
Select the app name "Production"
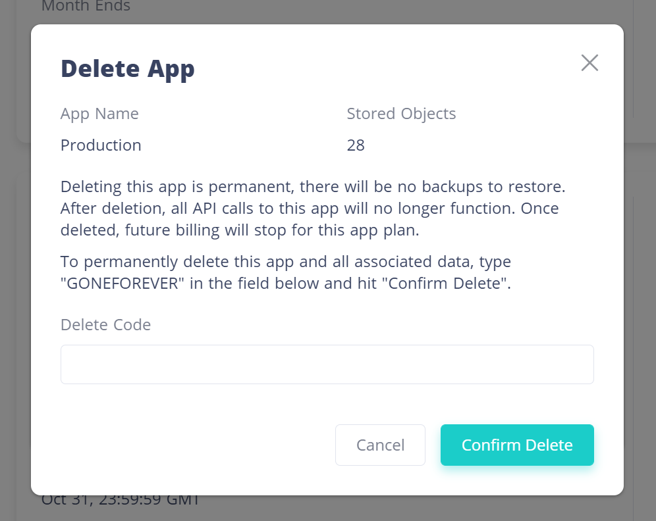(x=101, y=145)
